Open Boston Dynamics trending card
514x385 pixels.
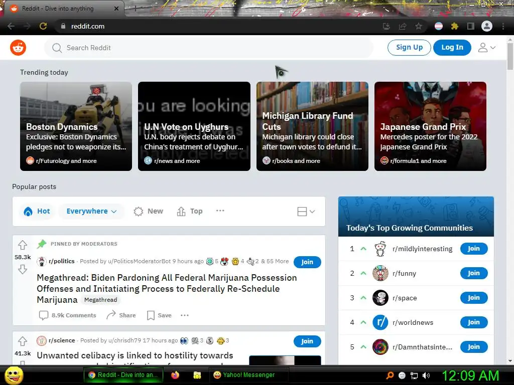click(x=76, y=126)
